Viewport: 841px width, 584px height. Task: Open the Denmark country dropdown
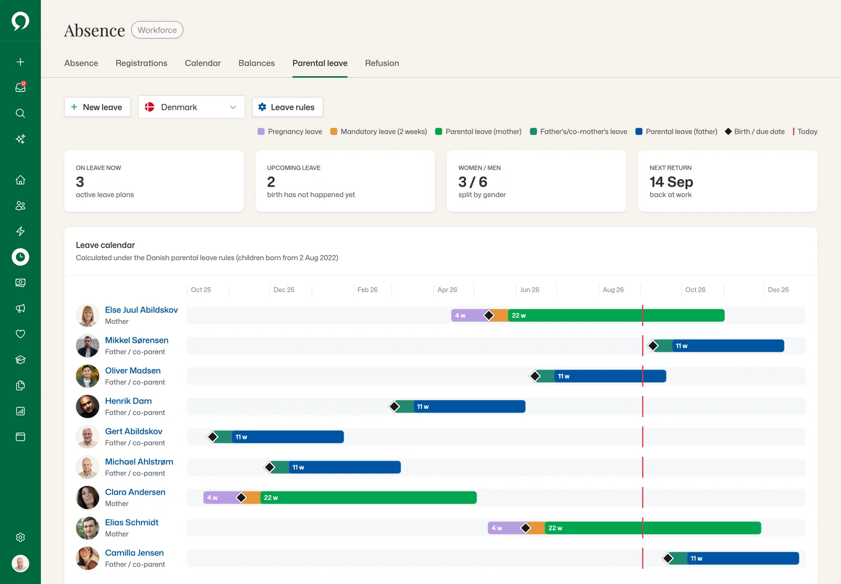pyautogui.click(x=191, y=107)
